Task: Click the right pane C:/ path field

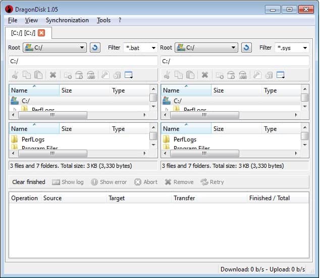Action: 235,61
